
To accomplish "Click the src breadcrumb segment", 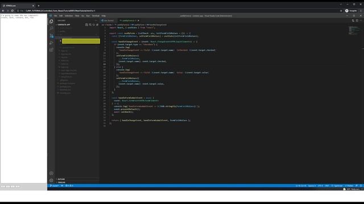I will click(x=103, y=25).
